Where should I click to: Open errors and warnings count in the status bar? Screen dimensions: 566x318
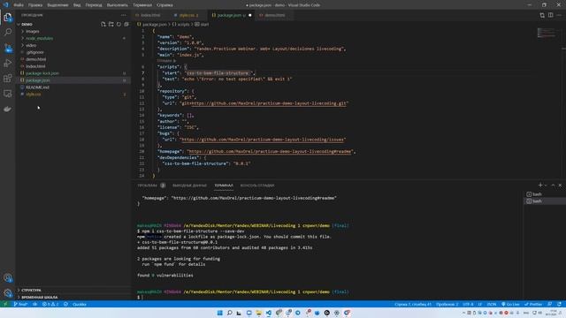point(50,304)
